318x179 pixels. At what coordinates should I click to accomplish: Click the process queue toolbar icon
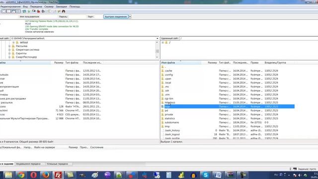(x=29, y=11)
